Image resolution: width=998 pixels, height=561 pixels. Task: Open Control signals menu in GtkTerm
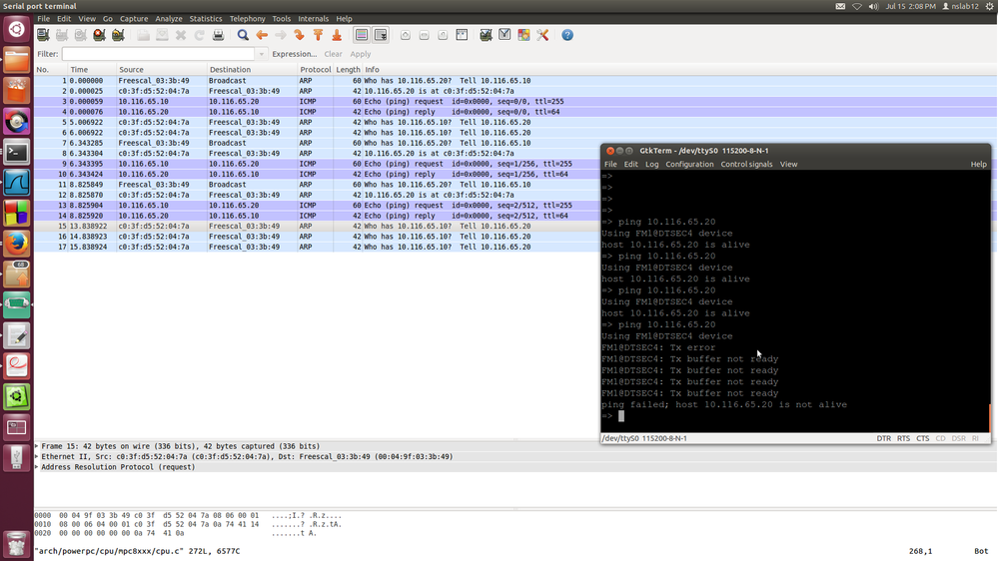coord(746,164)
